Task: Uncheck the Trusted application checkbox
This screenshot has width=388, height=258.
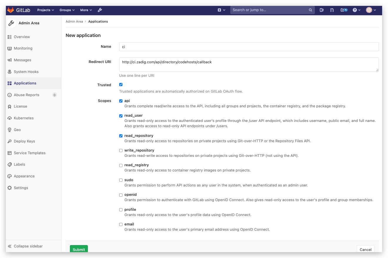Action: 121,84
